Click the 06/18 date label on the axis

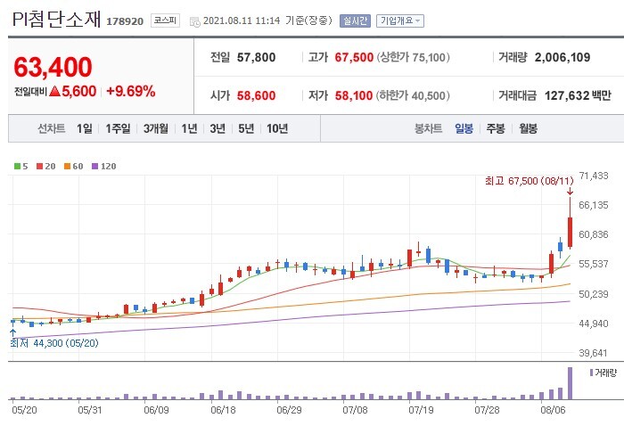point(223,410)
